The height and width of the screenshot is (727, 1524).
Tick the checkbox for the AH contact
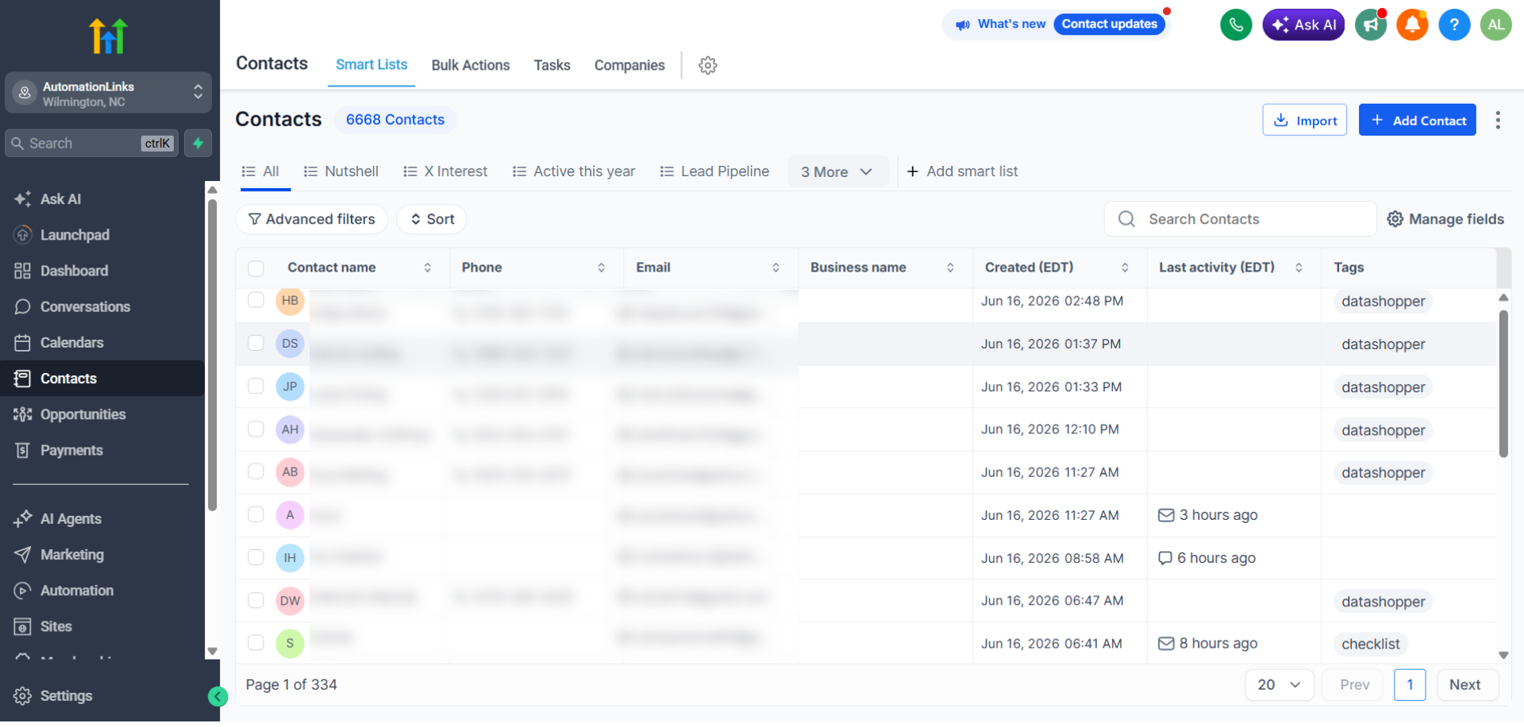256,429
